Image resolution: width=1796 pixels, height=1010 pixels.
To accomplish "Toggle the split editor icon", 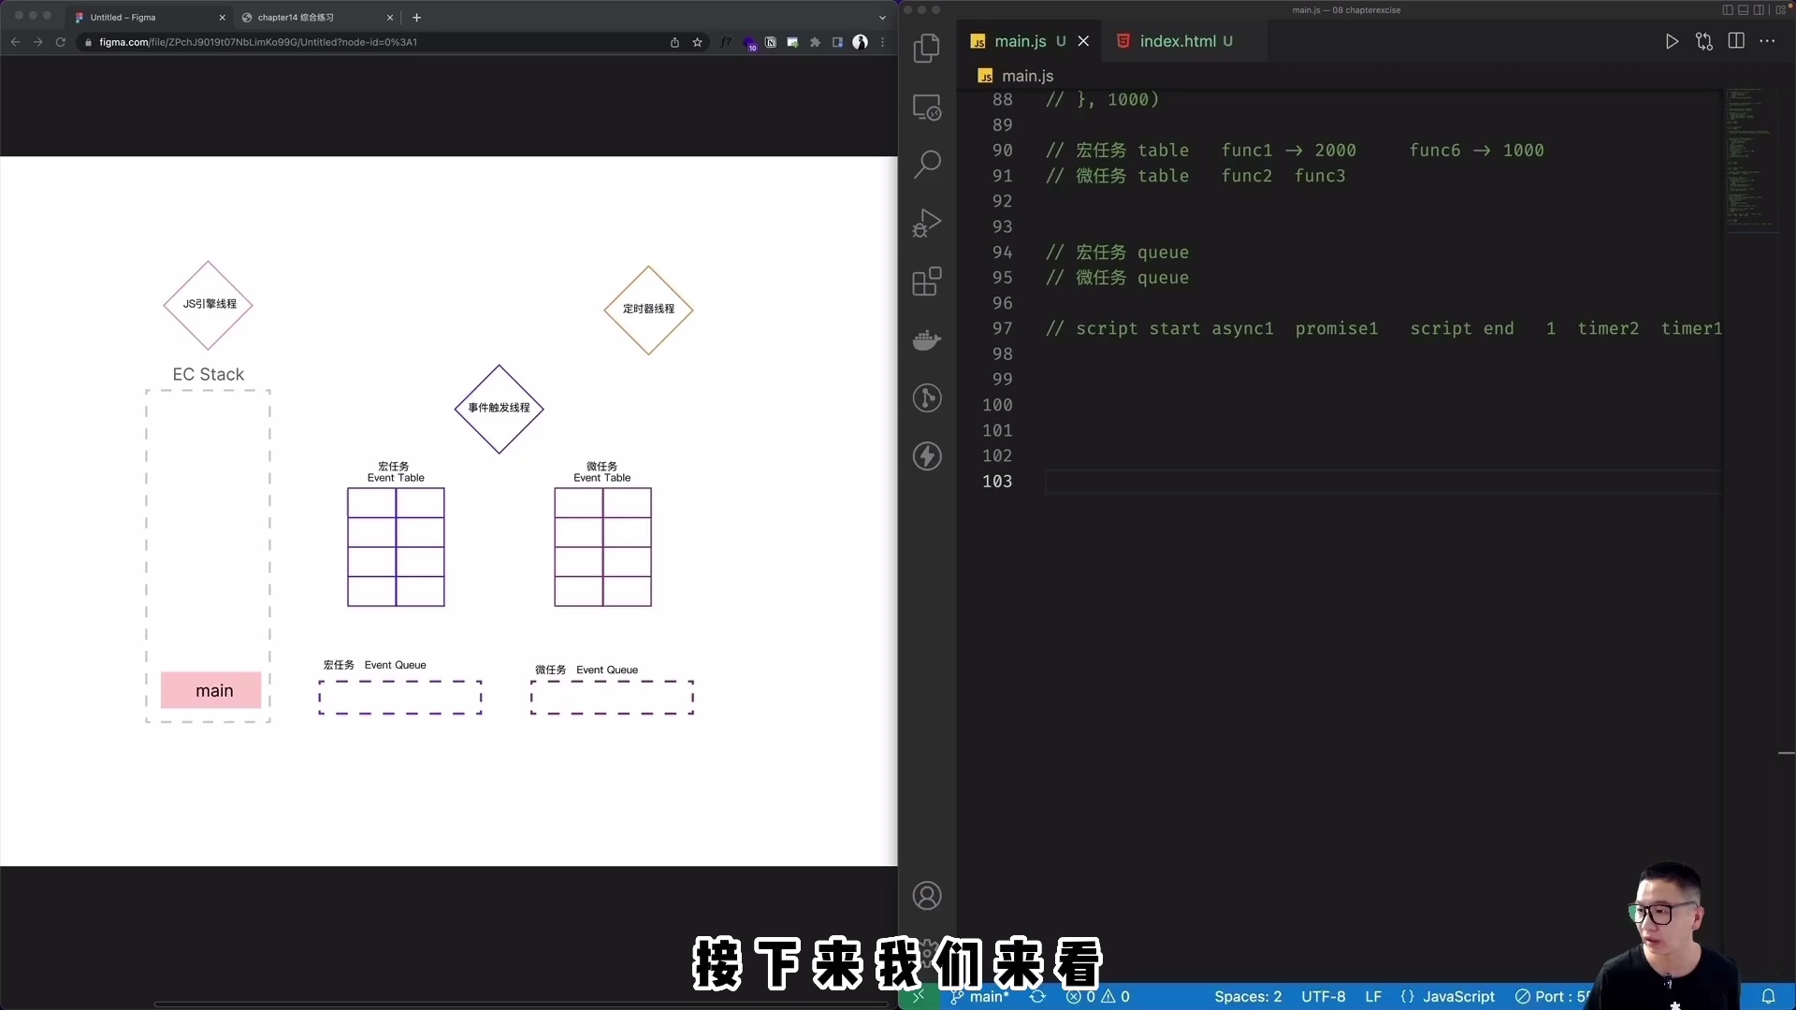I will 1737,41.
